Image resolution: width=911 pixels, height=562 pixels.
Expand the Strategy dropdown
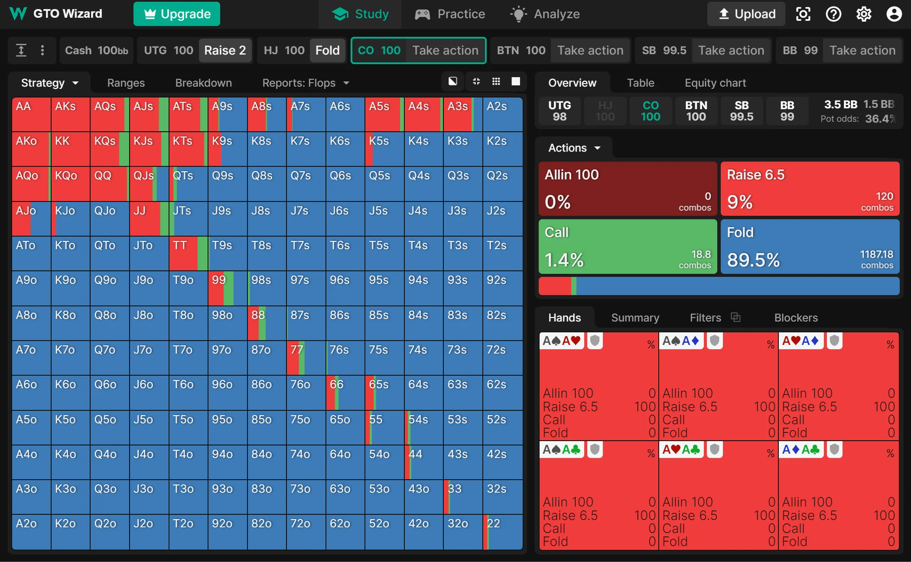tap(49, 83)
